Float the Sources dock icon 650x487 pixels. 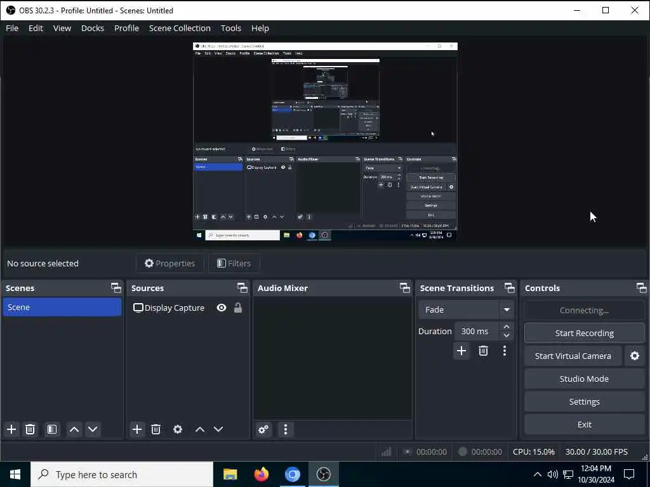(x=242, y=288)
